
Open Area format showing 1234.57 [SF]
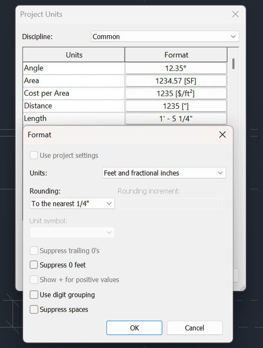click(176, 81)
